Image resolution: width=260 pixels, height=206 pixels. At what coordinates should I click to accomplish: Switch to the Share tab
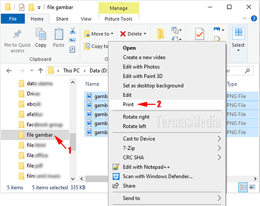pyautogui.click(x=62, y=19)
